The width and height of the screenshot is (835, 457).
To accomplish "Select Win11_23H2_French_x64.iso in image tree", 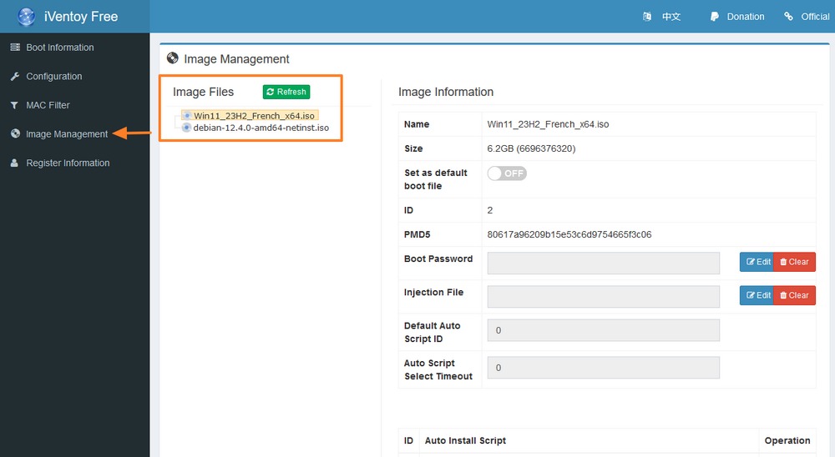I will (254, 116).
